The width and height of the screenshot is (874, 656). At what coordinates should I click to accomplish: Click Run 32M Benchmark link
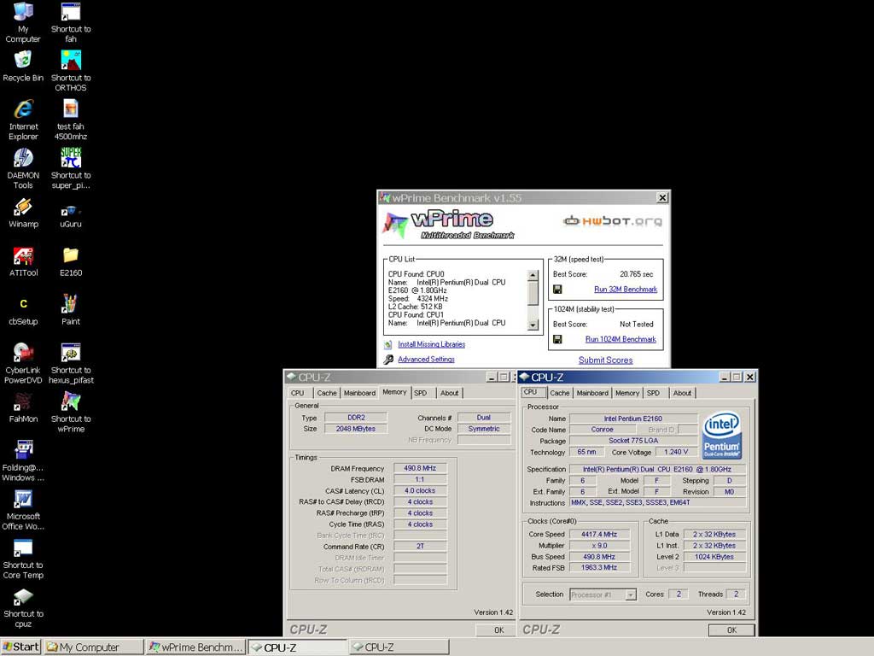tap(626, 290)
